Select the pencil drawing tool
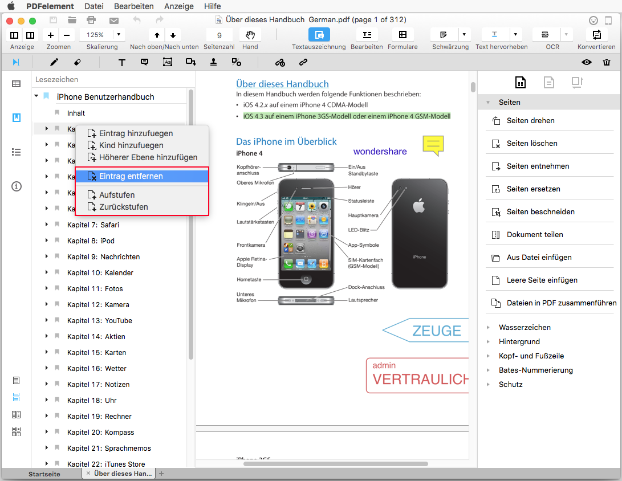622x481 pixels. pos(54,62)
